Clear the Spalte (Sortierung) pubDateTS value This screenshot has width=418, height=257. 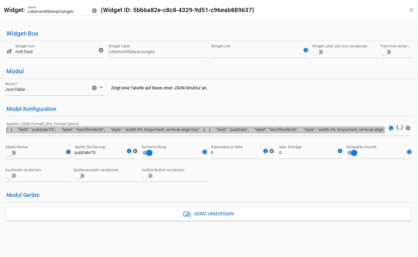135,151
